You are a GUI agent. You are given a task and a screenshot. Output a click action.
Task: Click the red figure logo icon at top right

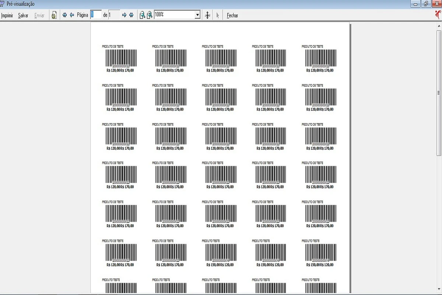click(438, 15)
